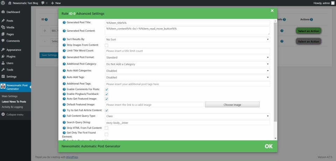Click the dialog's vertical scrollbar
Viewport: 336px width, 161px height.
tap(275, 72)
